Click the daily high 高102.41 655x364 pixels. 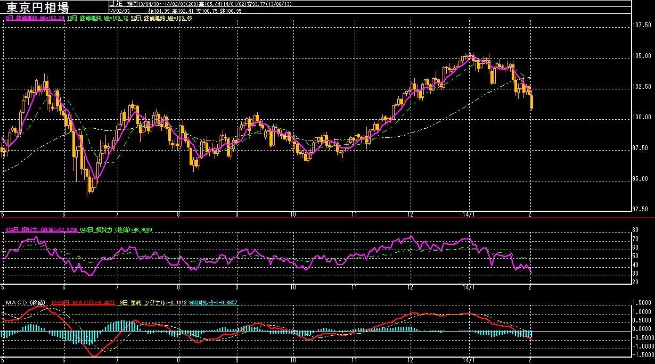coord(183,11)
